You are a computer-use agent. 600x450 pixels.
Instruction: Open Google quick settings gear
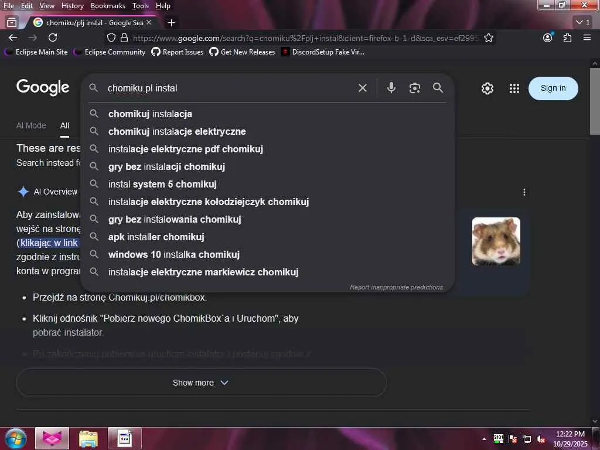(487, 88)
